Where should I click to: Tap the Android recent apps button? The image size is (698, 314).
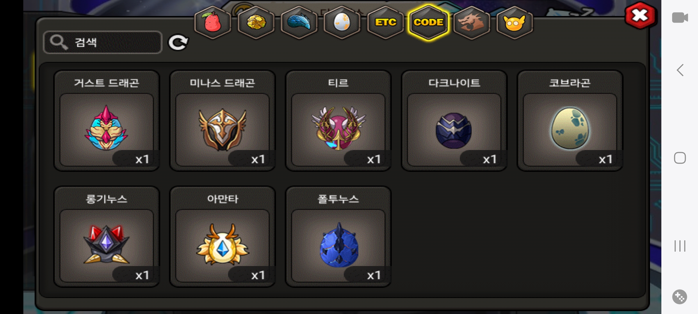point(680,246)
